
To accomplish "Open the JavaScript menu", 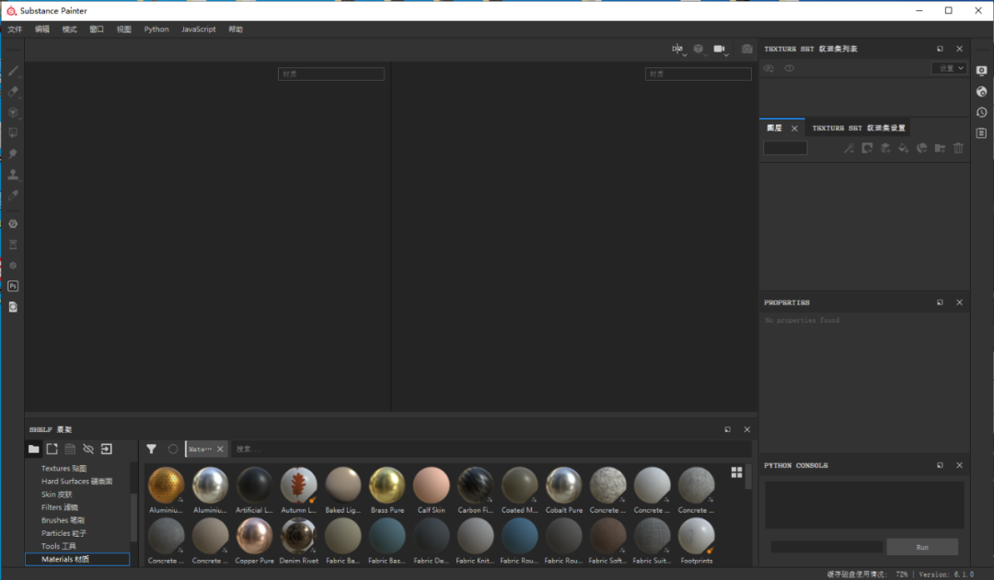I will [199, 29].
